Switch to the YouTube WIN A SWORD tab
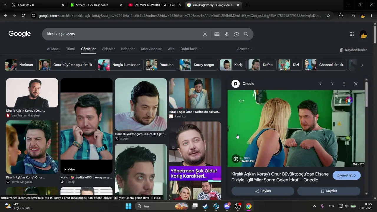Image resolution: width=377 pixels, height=212 pixels. (x=155, y=5)
